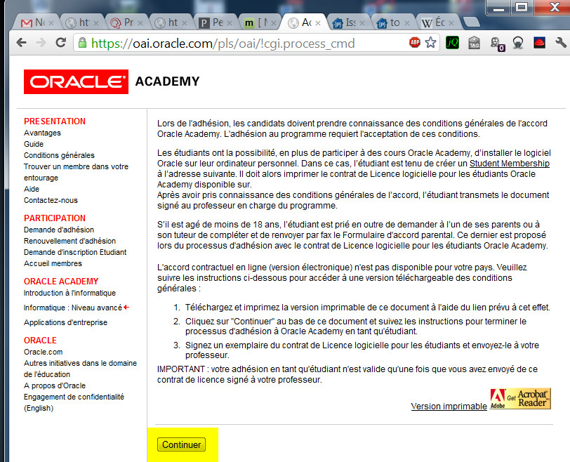Open the Guide link
Viewport: 570px width, 462px height.
coord(34,145)
